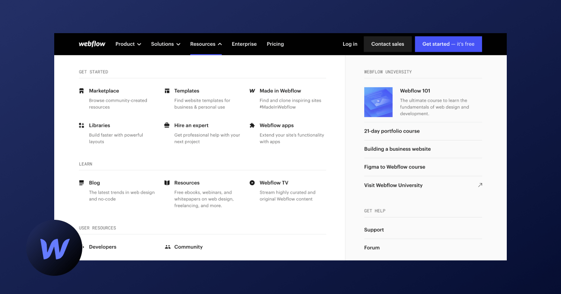
Task: Click the Libraries shapes icon
Action: pos(81,126)
